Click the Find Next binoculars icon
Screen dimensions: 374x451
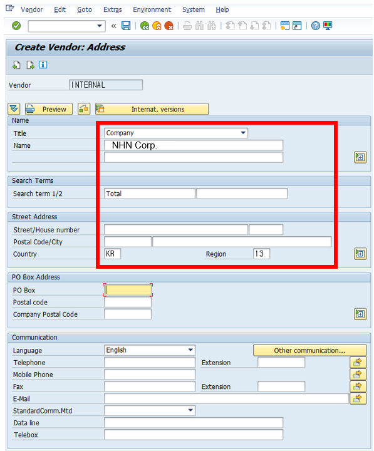click(212, 26)
